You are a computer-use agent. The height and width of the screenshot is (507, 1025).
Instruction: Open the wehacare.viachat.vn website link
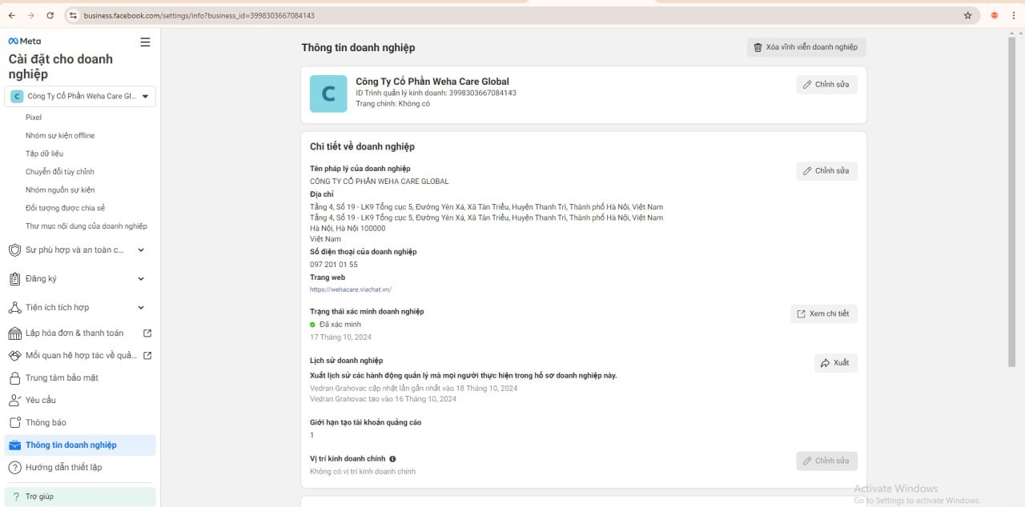point(351,289)
